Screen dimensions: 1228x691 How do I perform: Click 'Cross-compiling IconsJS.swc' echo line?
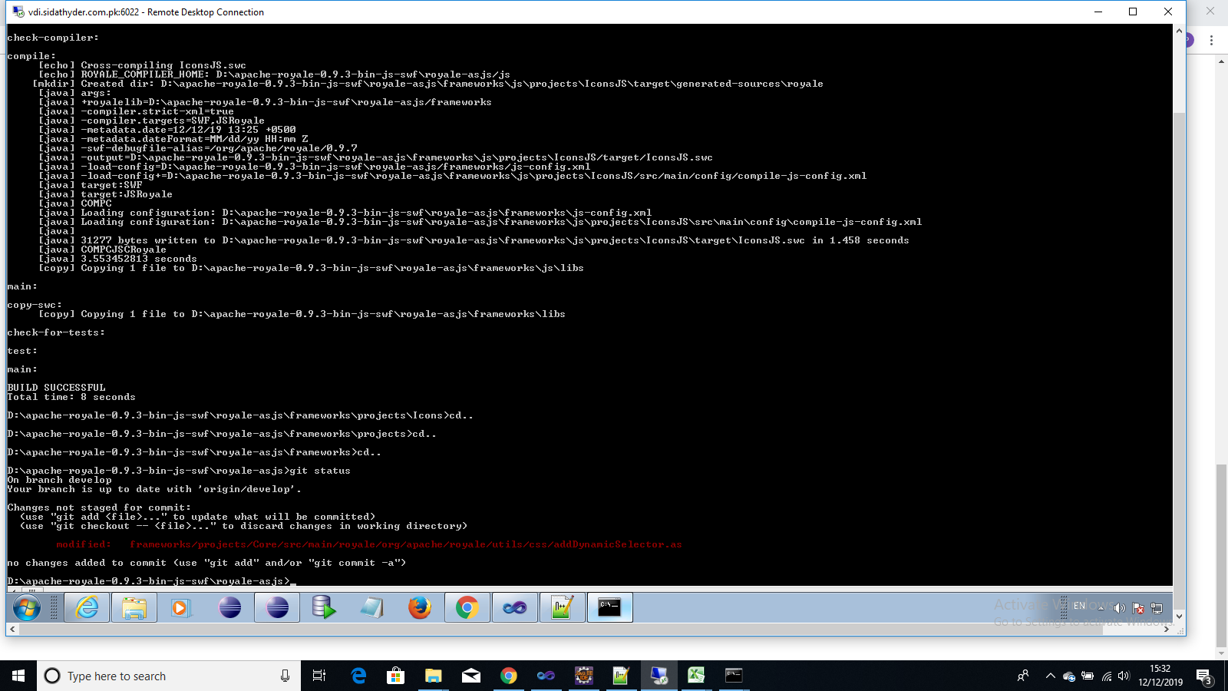(x=163, y=65)
